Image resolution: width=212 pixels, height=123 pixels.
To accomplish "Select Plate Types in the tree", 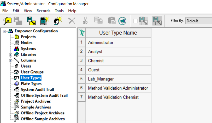I will 31,84.
